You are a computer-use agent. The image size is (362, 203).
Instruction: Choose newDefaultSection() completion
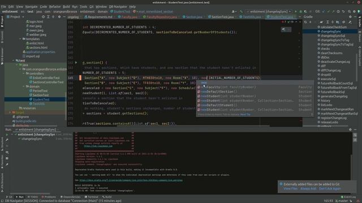pos(255,91)
